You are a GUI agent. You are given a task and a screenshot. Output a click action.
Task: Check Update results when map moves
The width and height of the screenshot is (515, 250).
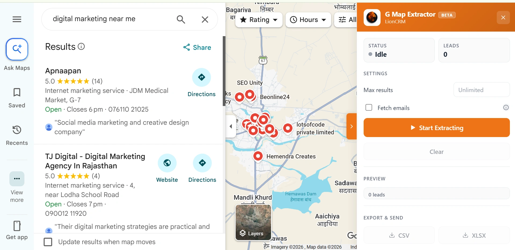point(48,242)
